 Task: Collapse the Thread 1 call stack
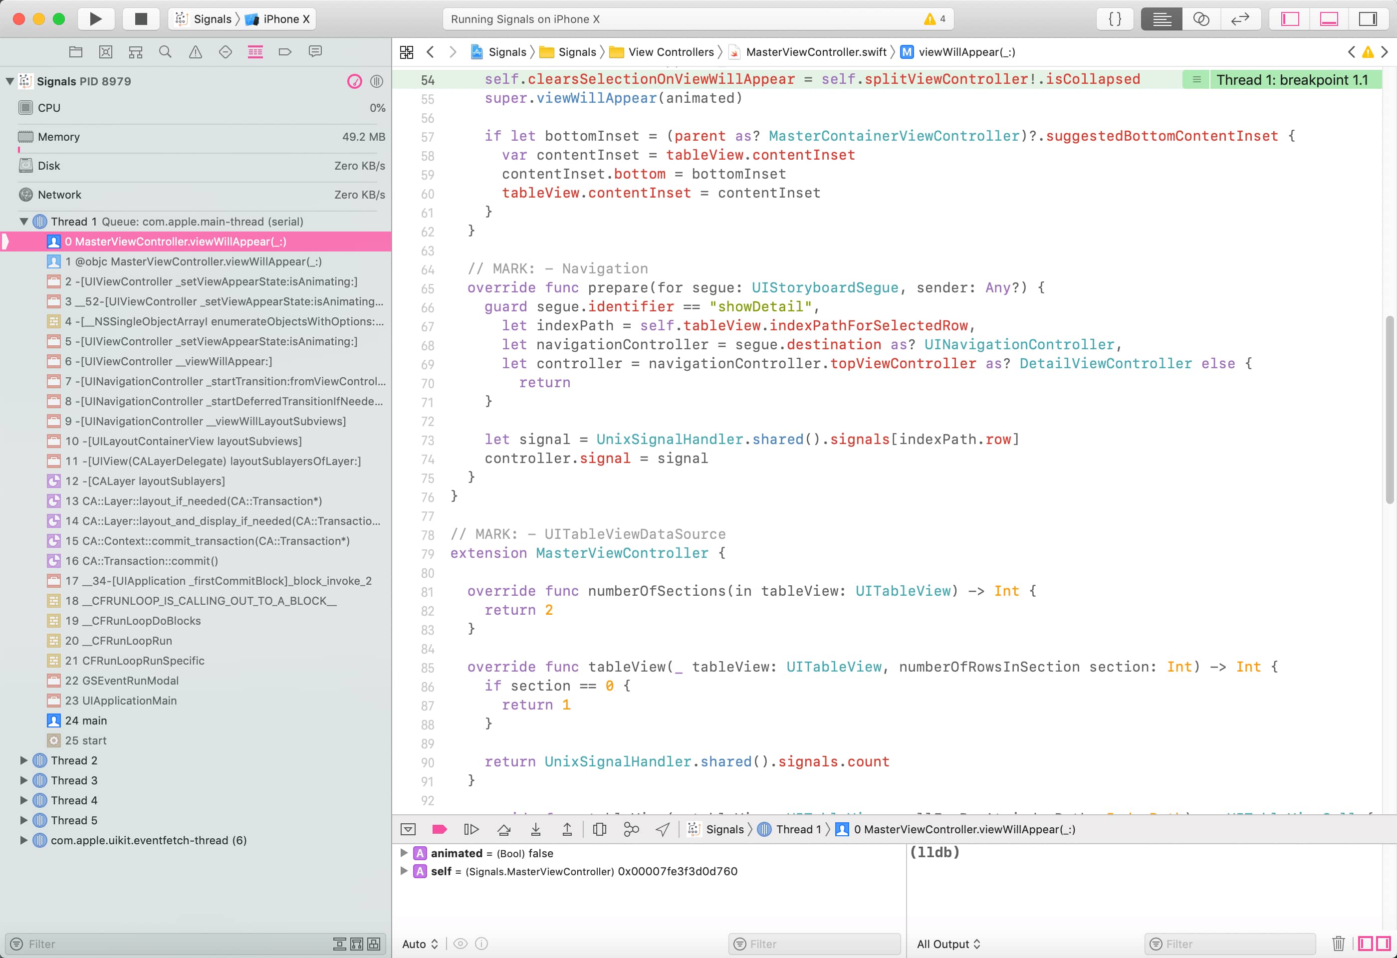[24, 221]
